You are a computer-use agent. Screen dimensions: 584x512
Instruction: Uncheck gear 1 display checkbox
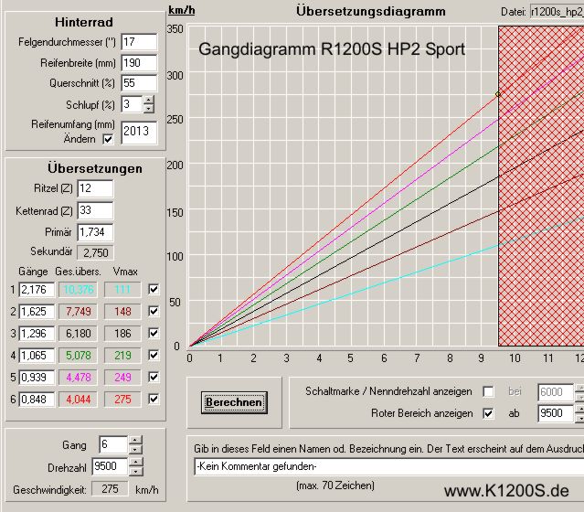(x=154, y=289)
